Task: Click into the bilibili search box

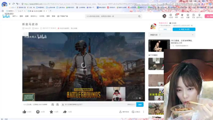Action: (111, 16)
